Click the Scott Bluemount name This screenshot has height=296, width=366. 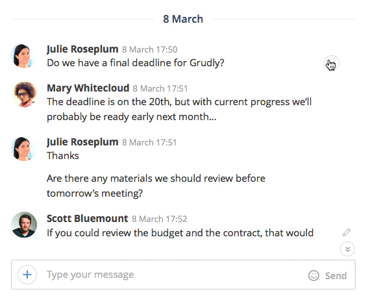[88, 219]
